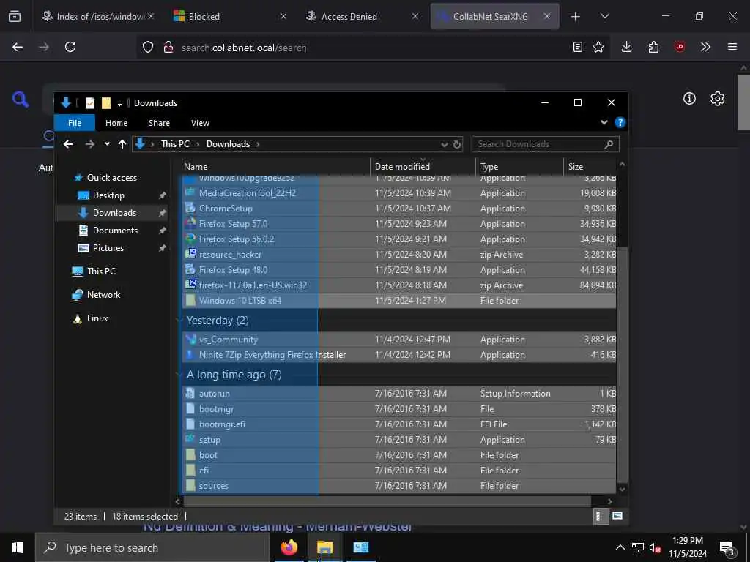
Task: Click New folder quick access toolbar icon
Action: point(106,102)
